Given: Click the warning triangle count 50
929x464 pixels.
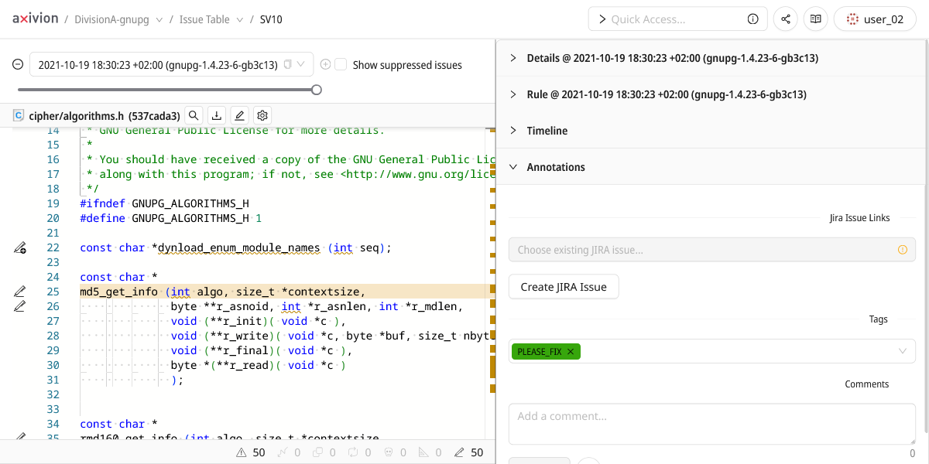Looking at the screenshot, I should click(x=250, y=452).
